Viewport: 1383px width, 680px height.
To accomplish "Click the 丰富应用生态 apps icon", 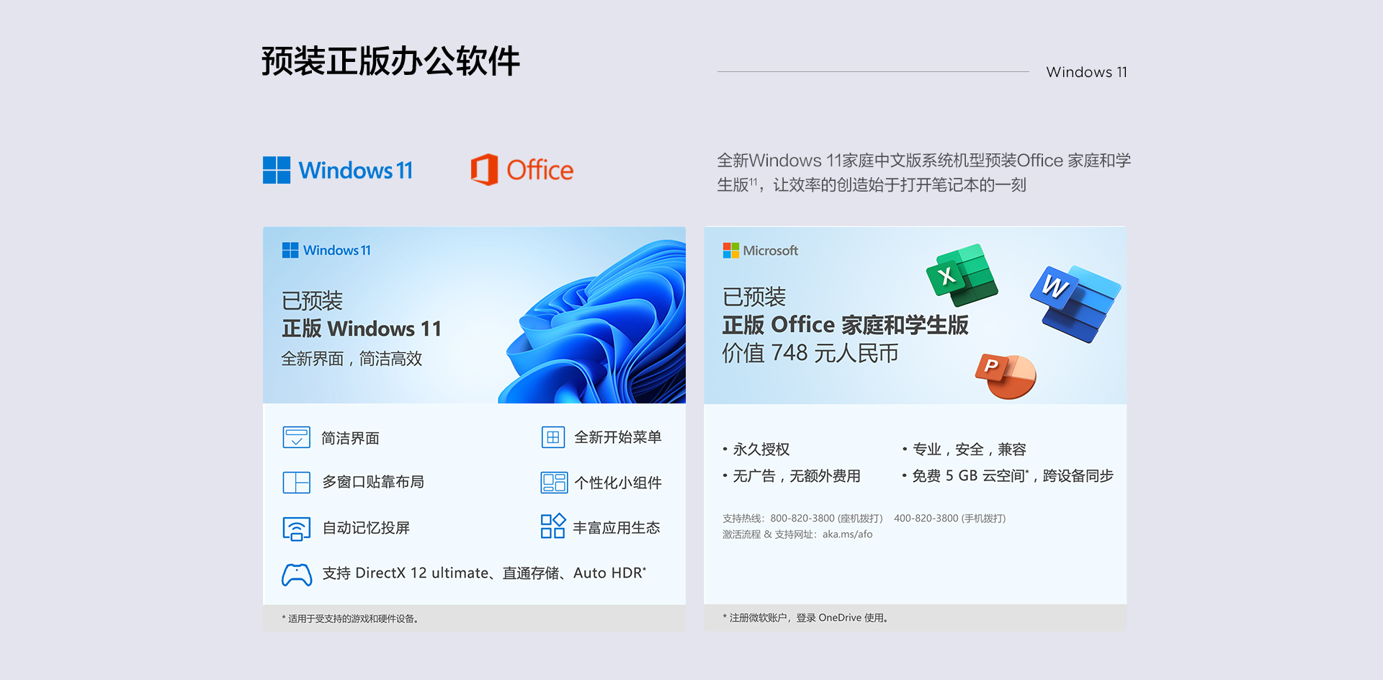I will (553, 526).
